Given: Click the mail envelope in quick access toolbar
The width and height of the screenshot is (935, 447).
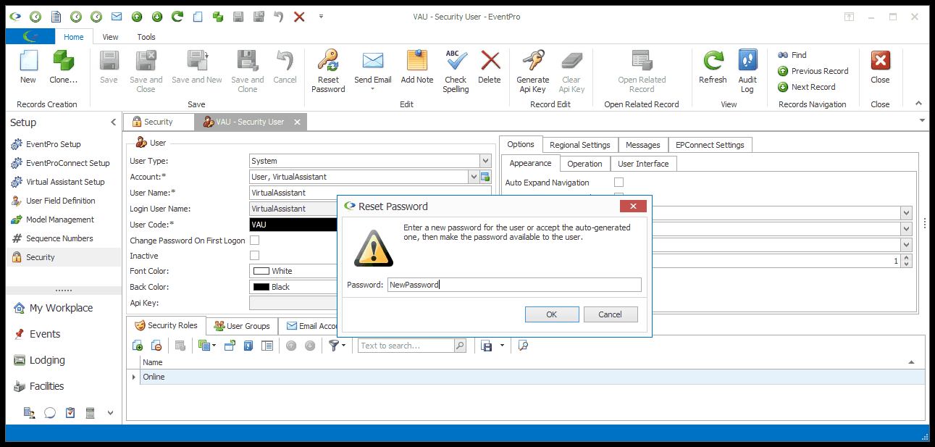Looking at the screenshot, I should pyautogui.click(x=116, y=17).
